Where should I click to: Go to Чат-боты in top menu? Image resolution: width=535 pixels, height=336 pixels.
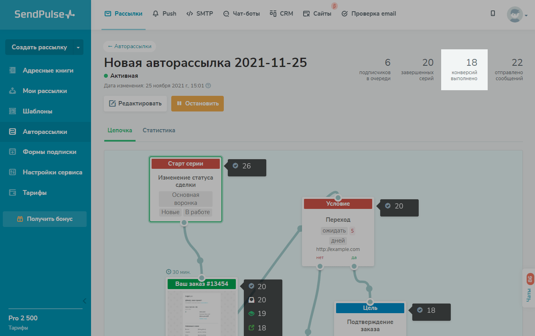coord(241,14)
